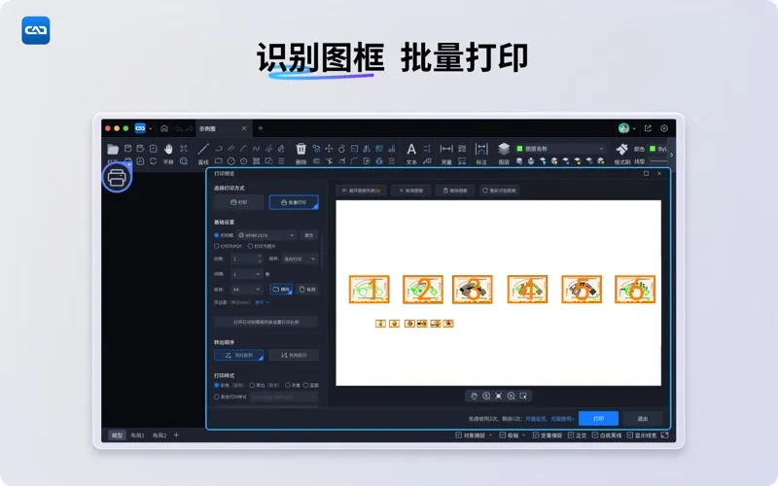Click the Add frame button
Image resolution: width=778 pixels, height=486 pixels.
410,191
